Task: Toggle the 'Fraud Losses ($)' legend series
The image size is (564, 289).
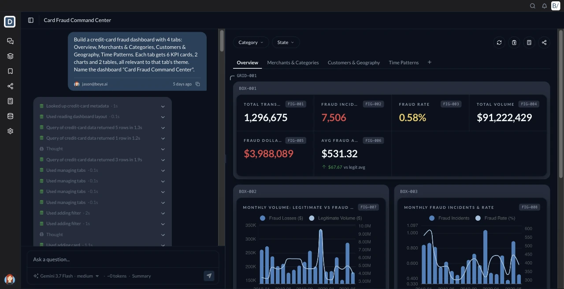Action: pyautogui.click(x=282, y=218)
